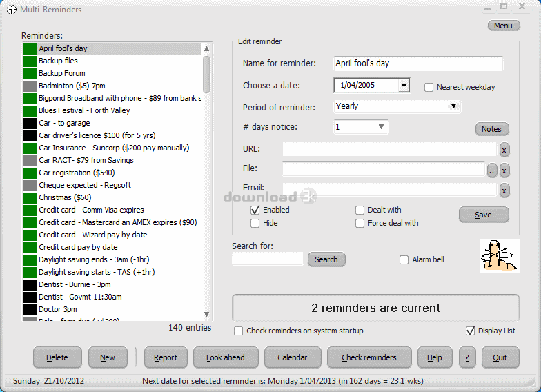
Task: Enable the Alarm bell checkbox
Action: [x=404, y=259]
